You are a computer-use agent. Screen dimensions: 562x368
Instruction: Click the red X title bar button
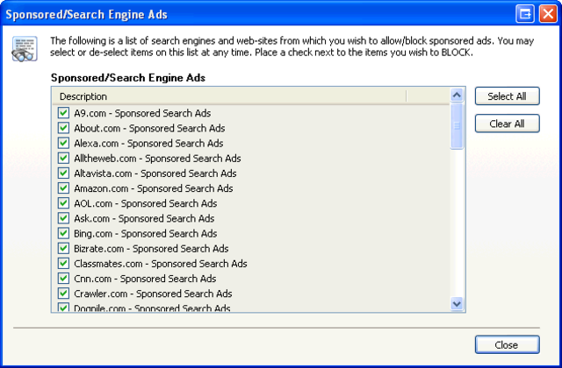pyautogui.click(x=548, y=14)
